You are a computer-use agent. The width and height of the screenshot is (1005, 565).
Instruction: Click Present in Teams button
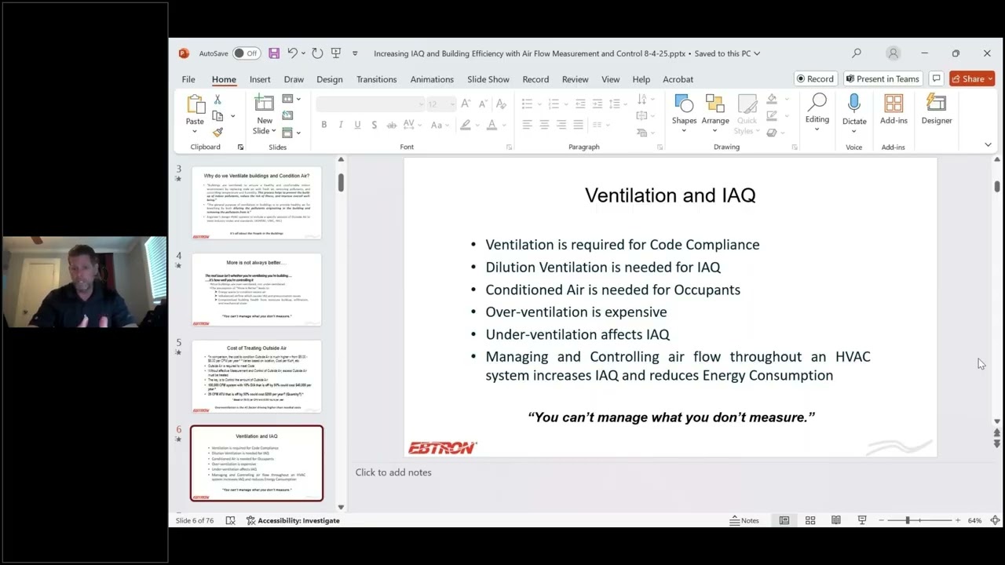tap(883, 78)
